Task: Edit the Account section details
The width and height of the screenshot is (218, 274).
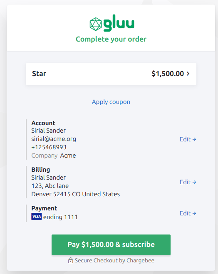Action: tap(188, 139)
